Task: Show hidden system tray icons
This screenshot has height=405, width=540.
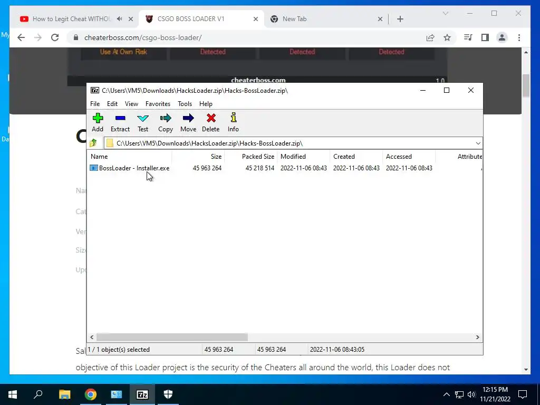Action: pyautogui.click(x=446, y=394)
